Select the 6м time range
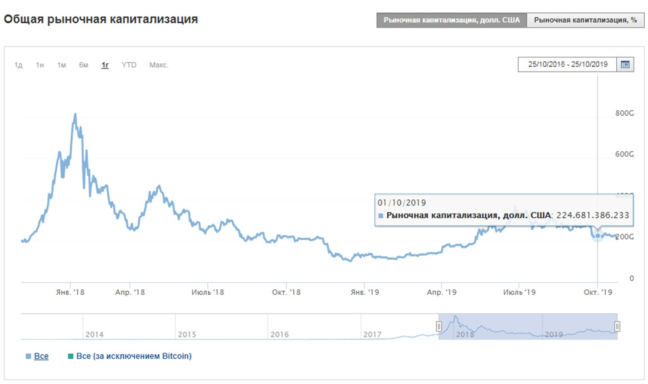 83,65
